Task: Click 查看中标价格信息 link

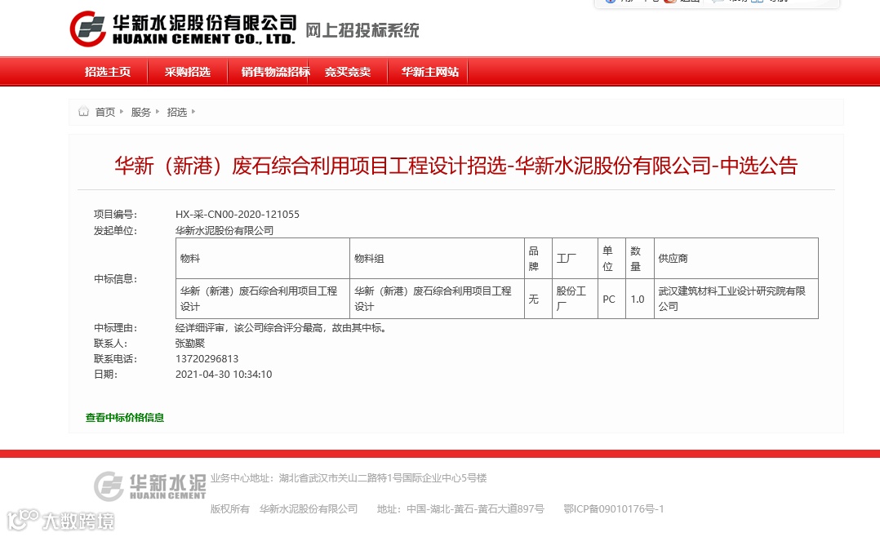Action: point(125,418)
